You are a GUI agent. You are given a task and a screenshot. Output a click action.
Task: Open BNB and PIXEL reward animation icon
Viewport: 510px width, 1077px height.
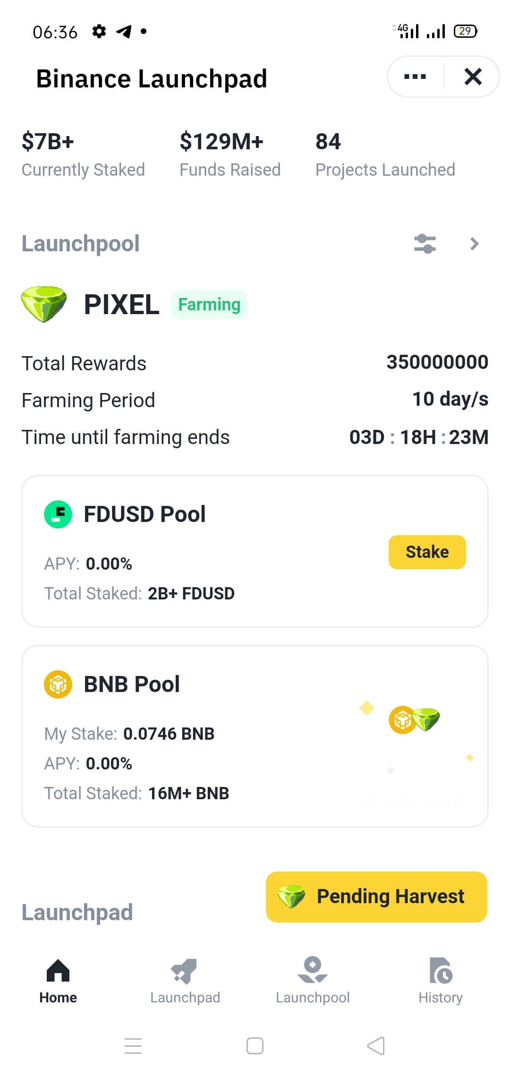tap(414, 719)
